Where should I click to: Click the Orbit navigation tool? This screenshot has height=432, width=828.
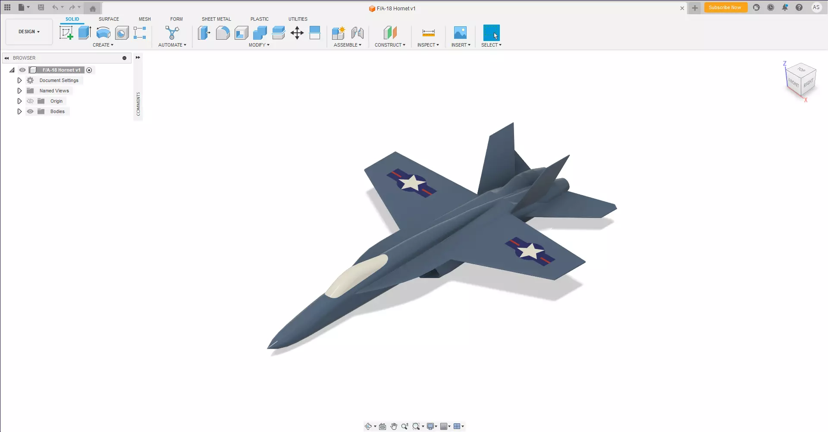[368, 426]
